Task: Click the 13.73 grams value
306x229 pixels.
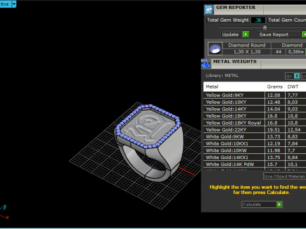Action: tap(273, 137)
